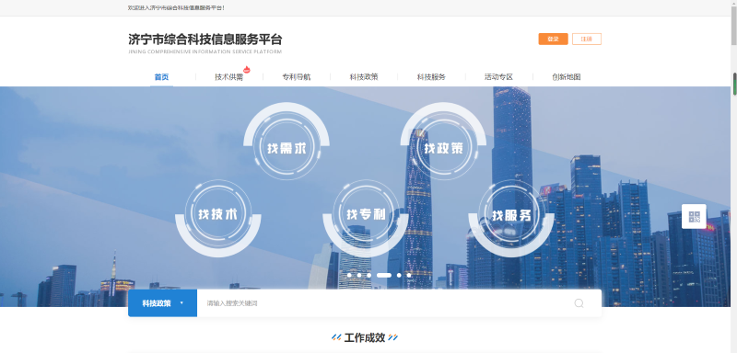
Task: Select the third carousel indicator dot
Action: (x=369, y=275)
